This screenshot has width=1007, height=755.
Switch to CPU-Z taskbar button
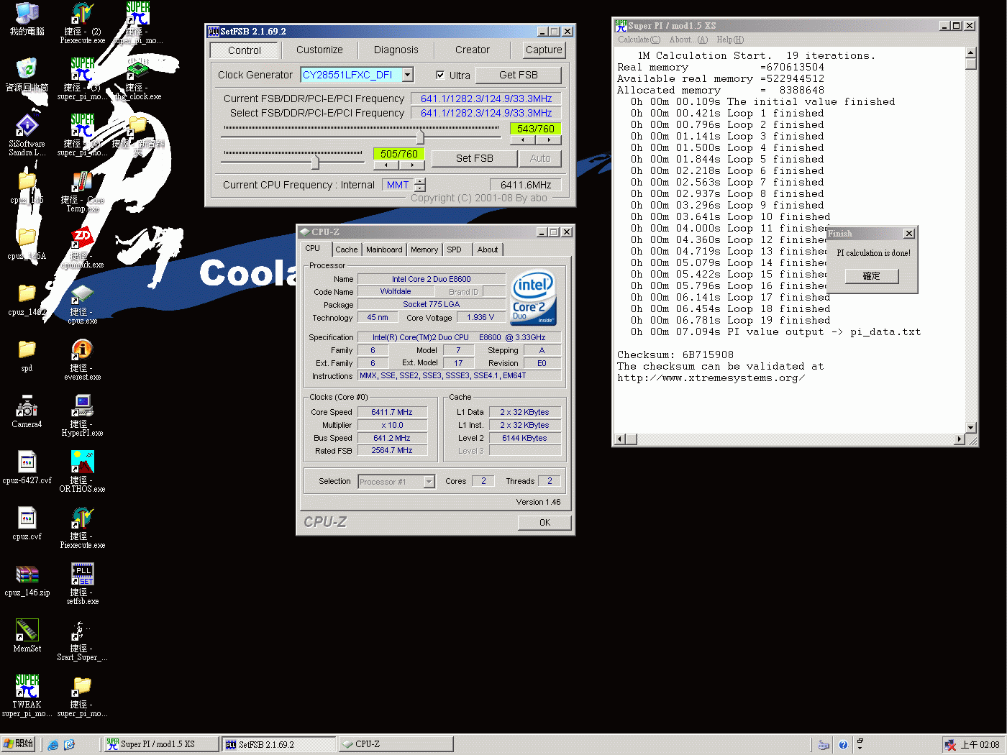396,744
